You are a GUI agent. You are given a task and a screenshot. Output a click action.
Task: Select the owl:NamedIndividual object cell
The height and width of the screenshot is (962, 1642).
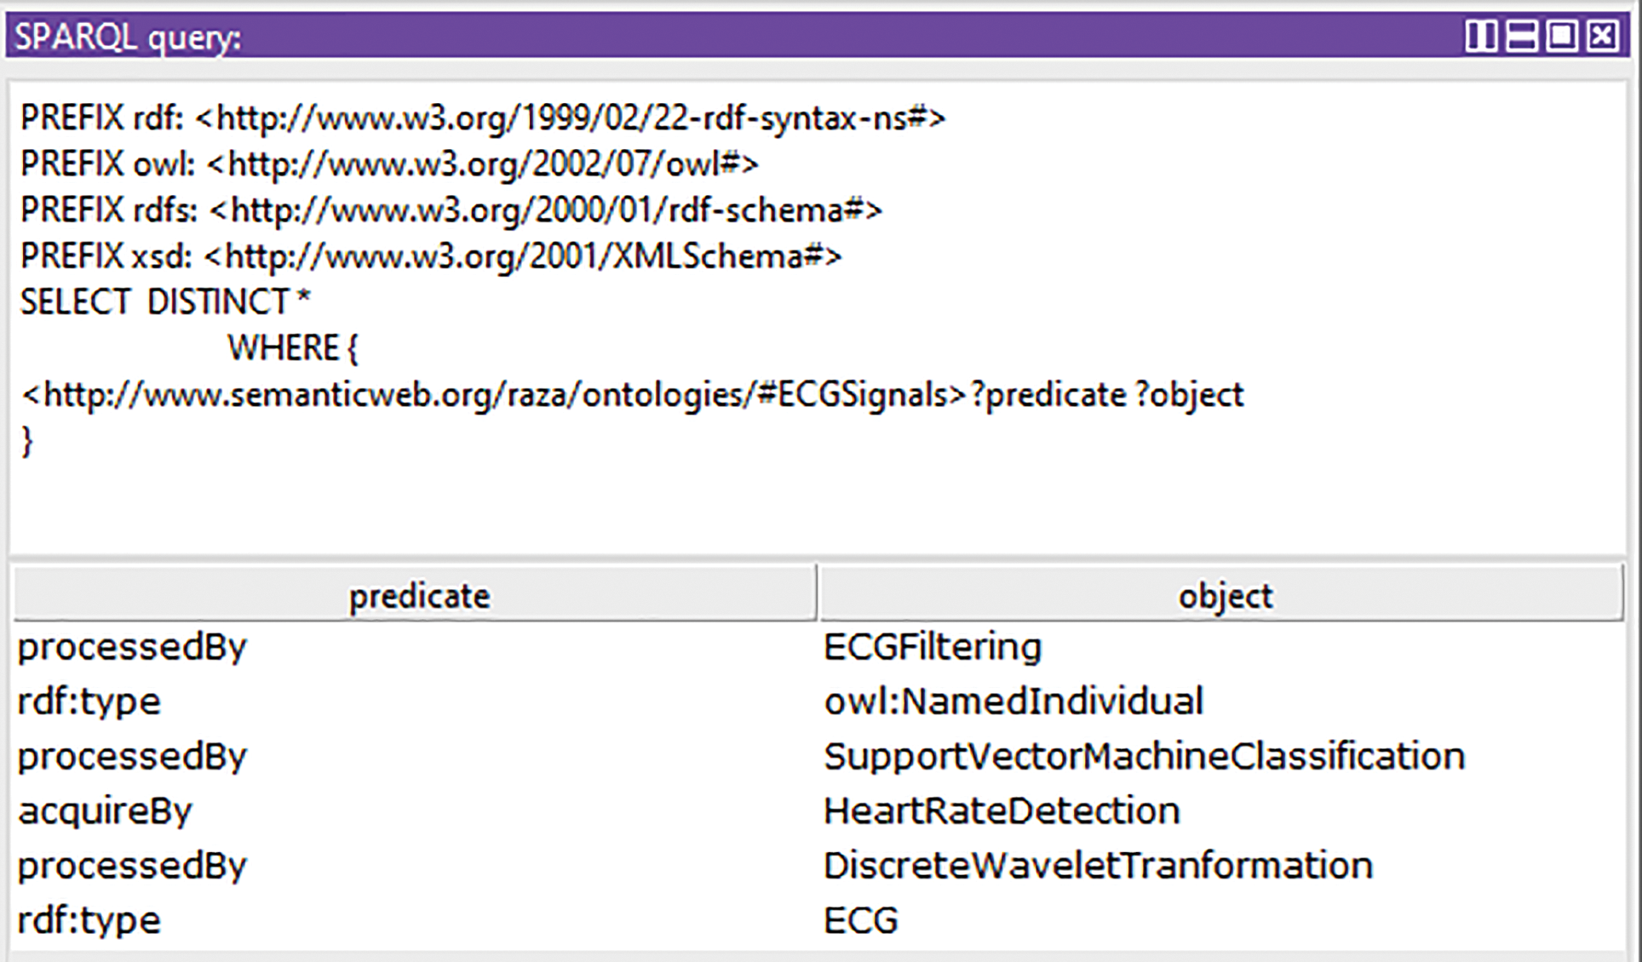coord(1013,701)
